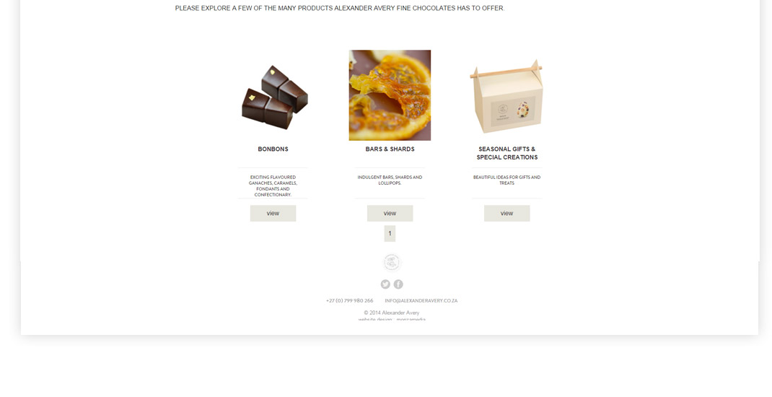Open the BARS & SHARDS title link

coord(390,149)
